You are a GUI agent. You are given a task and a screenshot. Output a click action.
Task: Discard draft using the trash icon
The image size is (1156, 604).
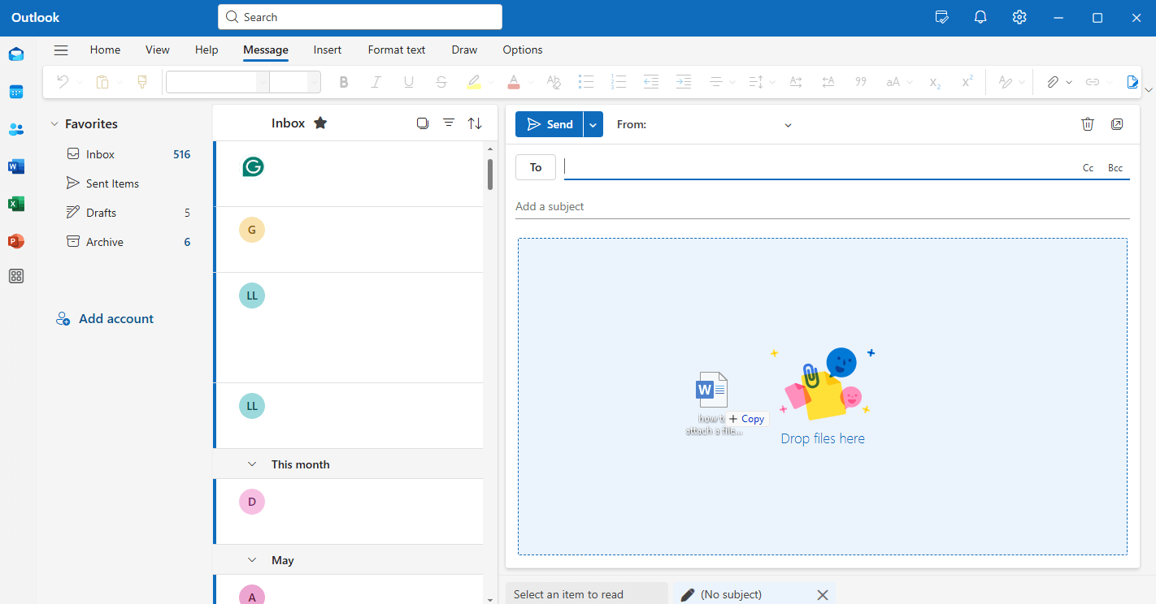[x=1088, y=124]
